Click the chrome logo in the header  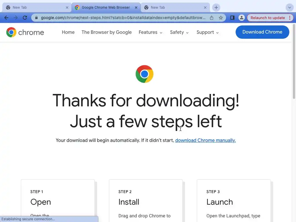[25, 32]
